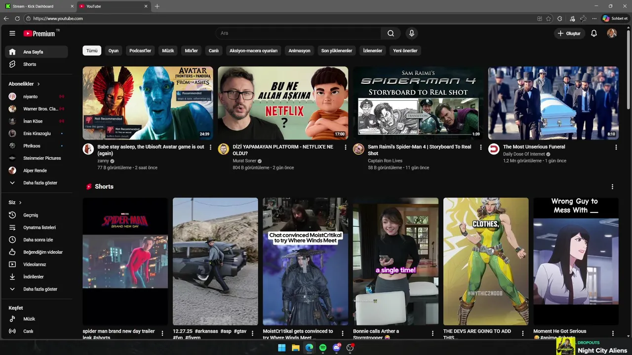Open options menu for Avatar game video
Image resolution: width=632 pixels, height=355 pixels.
click(210, 147)
